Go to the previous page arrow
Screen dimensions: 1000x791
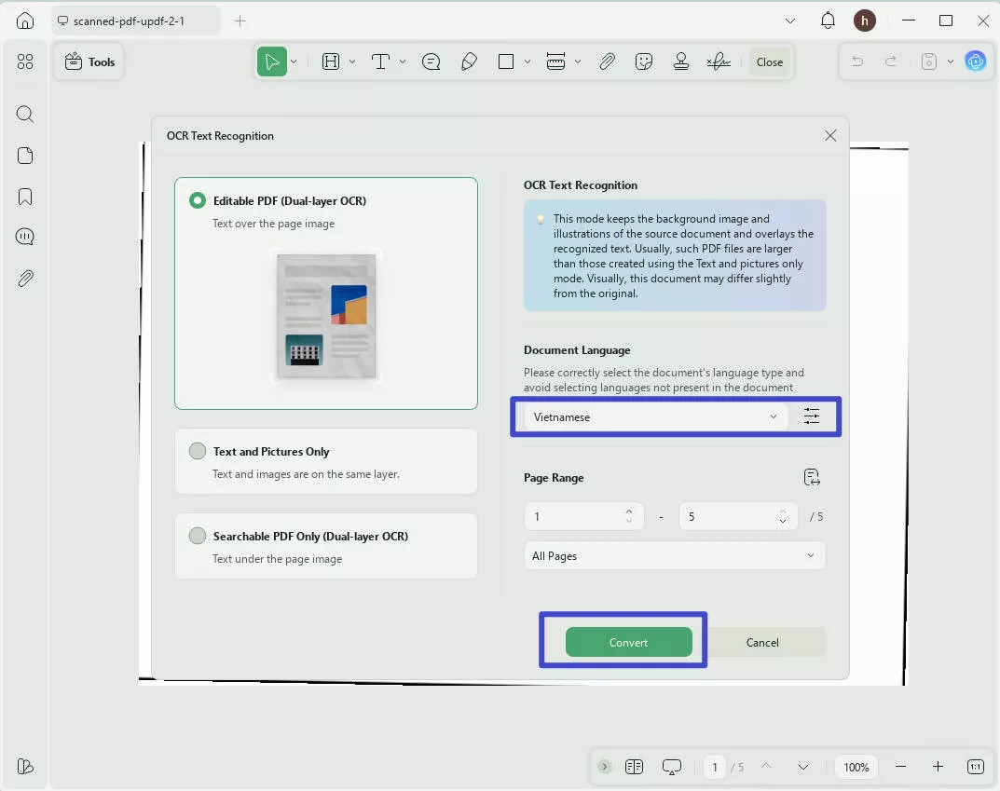click(766, 766)
